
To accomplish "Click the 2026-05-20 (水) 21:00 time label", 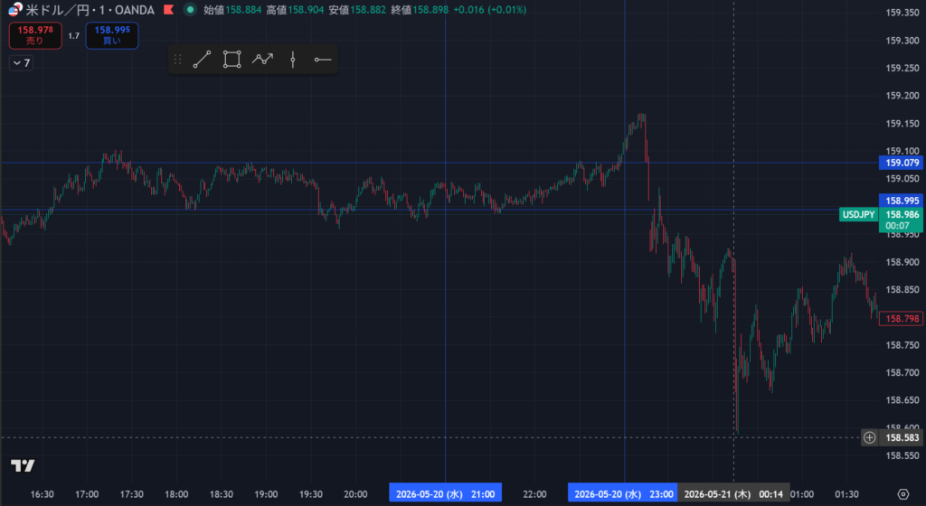I will click(x=445, y=494).
